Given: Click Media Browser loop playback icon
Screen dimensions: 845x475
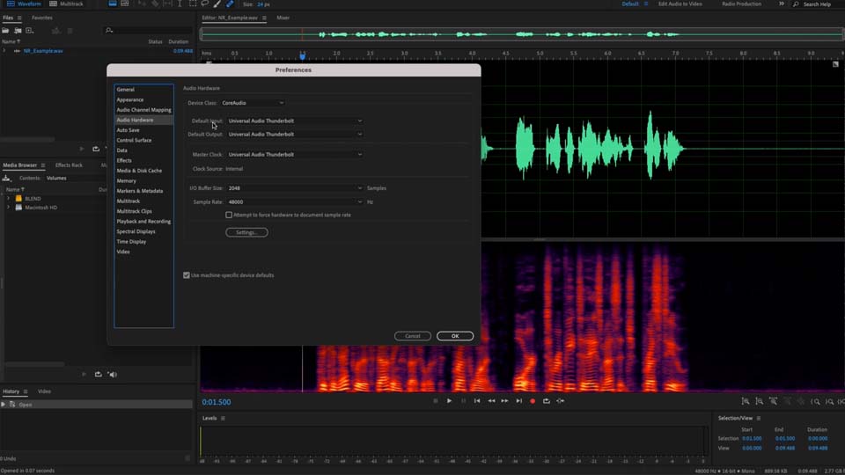Looking at the screenshot, I should (x=98, y=375).
